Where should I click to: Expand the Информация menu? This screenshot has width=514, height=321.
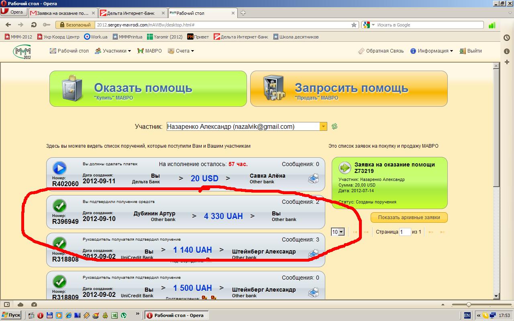point(432,51)
